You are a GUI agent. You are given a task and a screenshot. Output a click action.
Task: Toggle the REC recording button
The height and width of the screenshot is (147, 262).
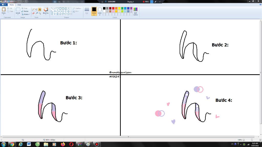pyautogui.click(x=146, y=2)
